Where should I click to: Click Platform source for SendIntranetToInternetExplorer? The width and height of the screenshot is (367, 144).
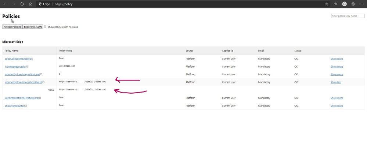pos(190,98)
